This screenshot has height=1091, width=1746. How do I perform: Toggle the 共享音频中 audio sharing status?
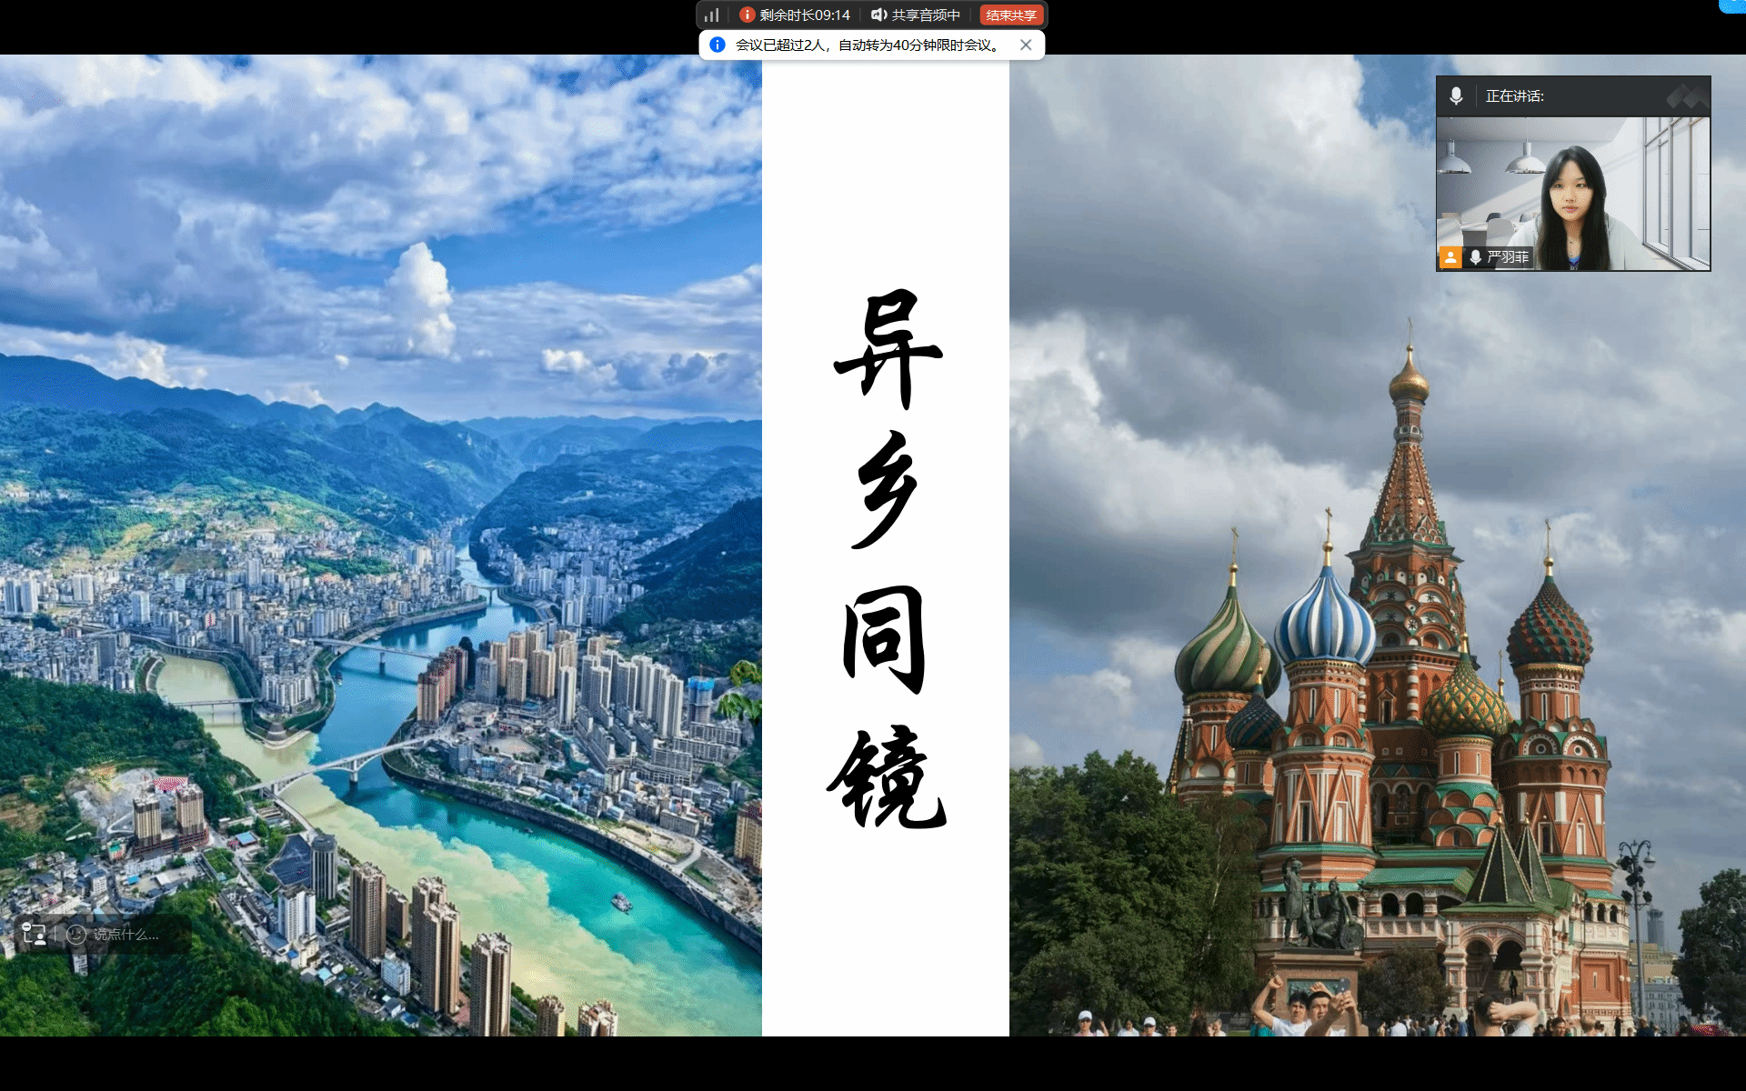point(925,15)
